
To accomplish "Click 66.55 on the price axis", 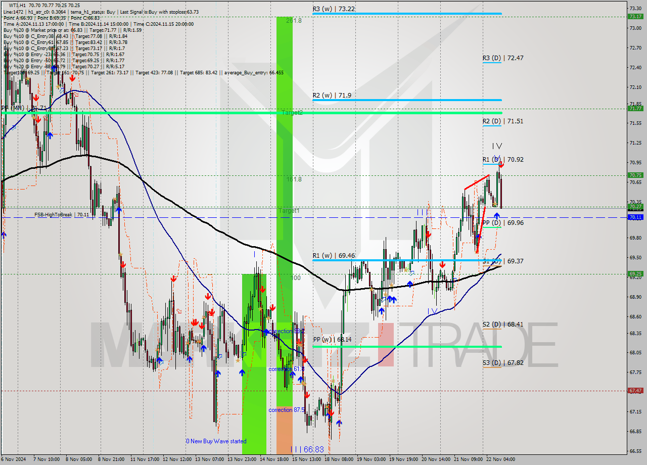I will coord(635,451).
